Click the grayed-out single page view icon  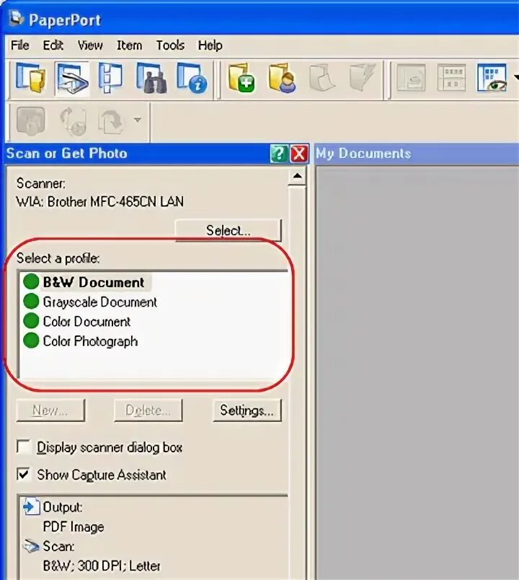click(x=412, y=78)
